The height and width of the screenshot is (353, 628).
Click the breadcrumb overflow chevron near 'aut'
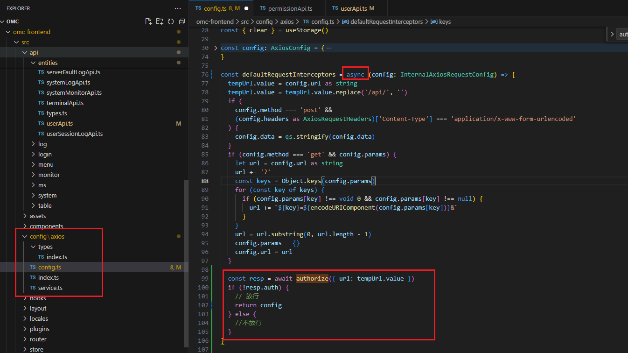click(x=612, y=34)
